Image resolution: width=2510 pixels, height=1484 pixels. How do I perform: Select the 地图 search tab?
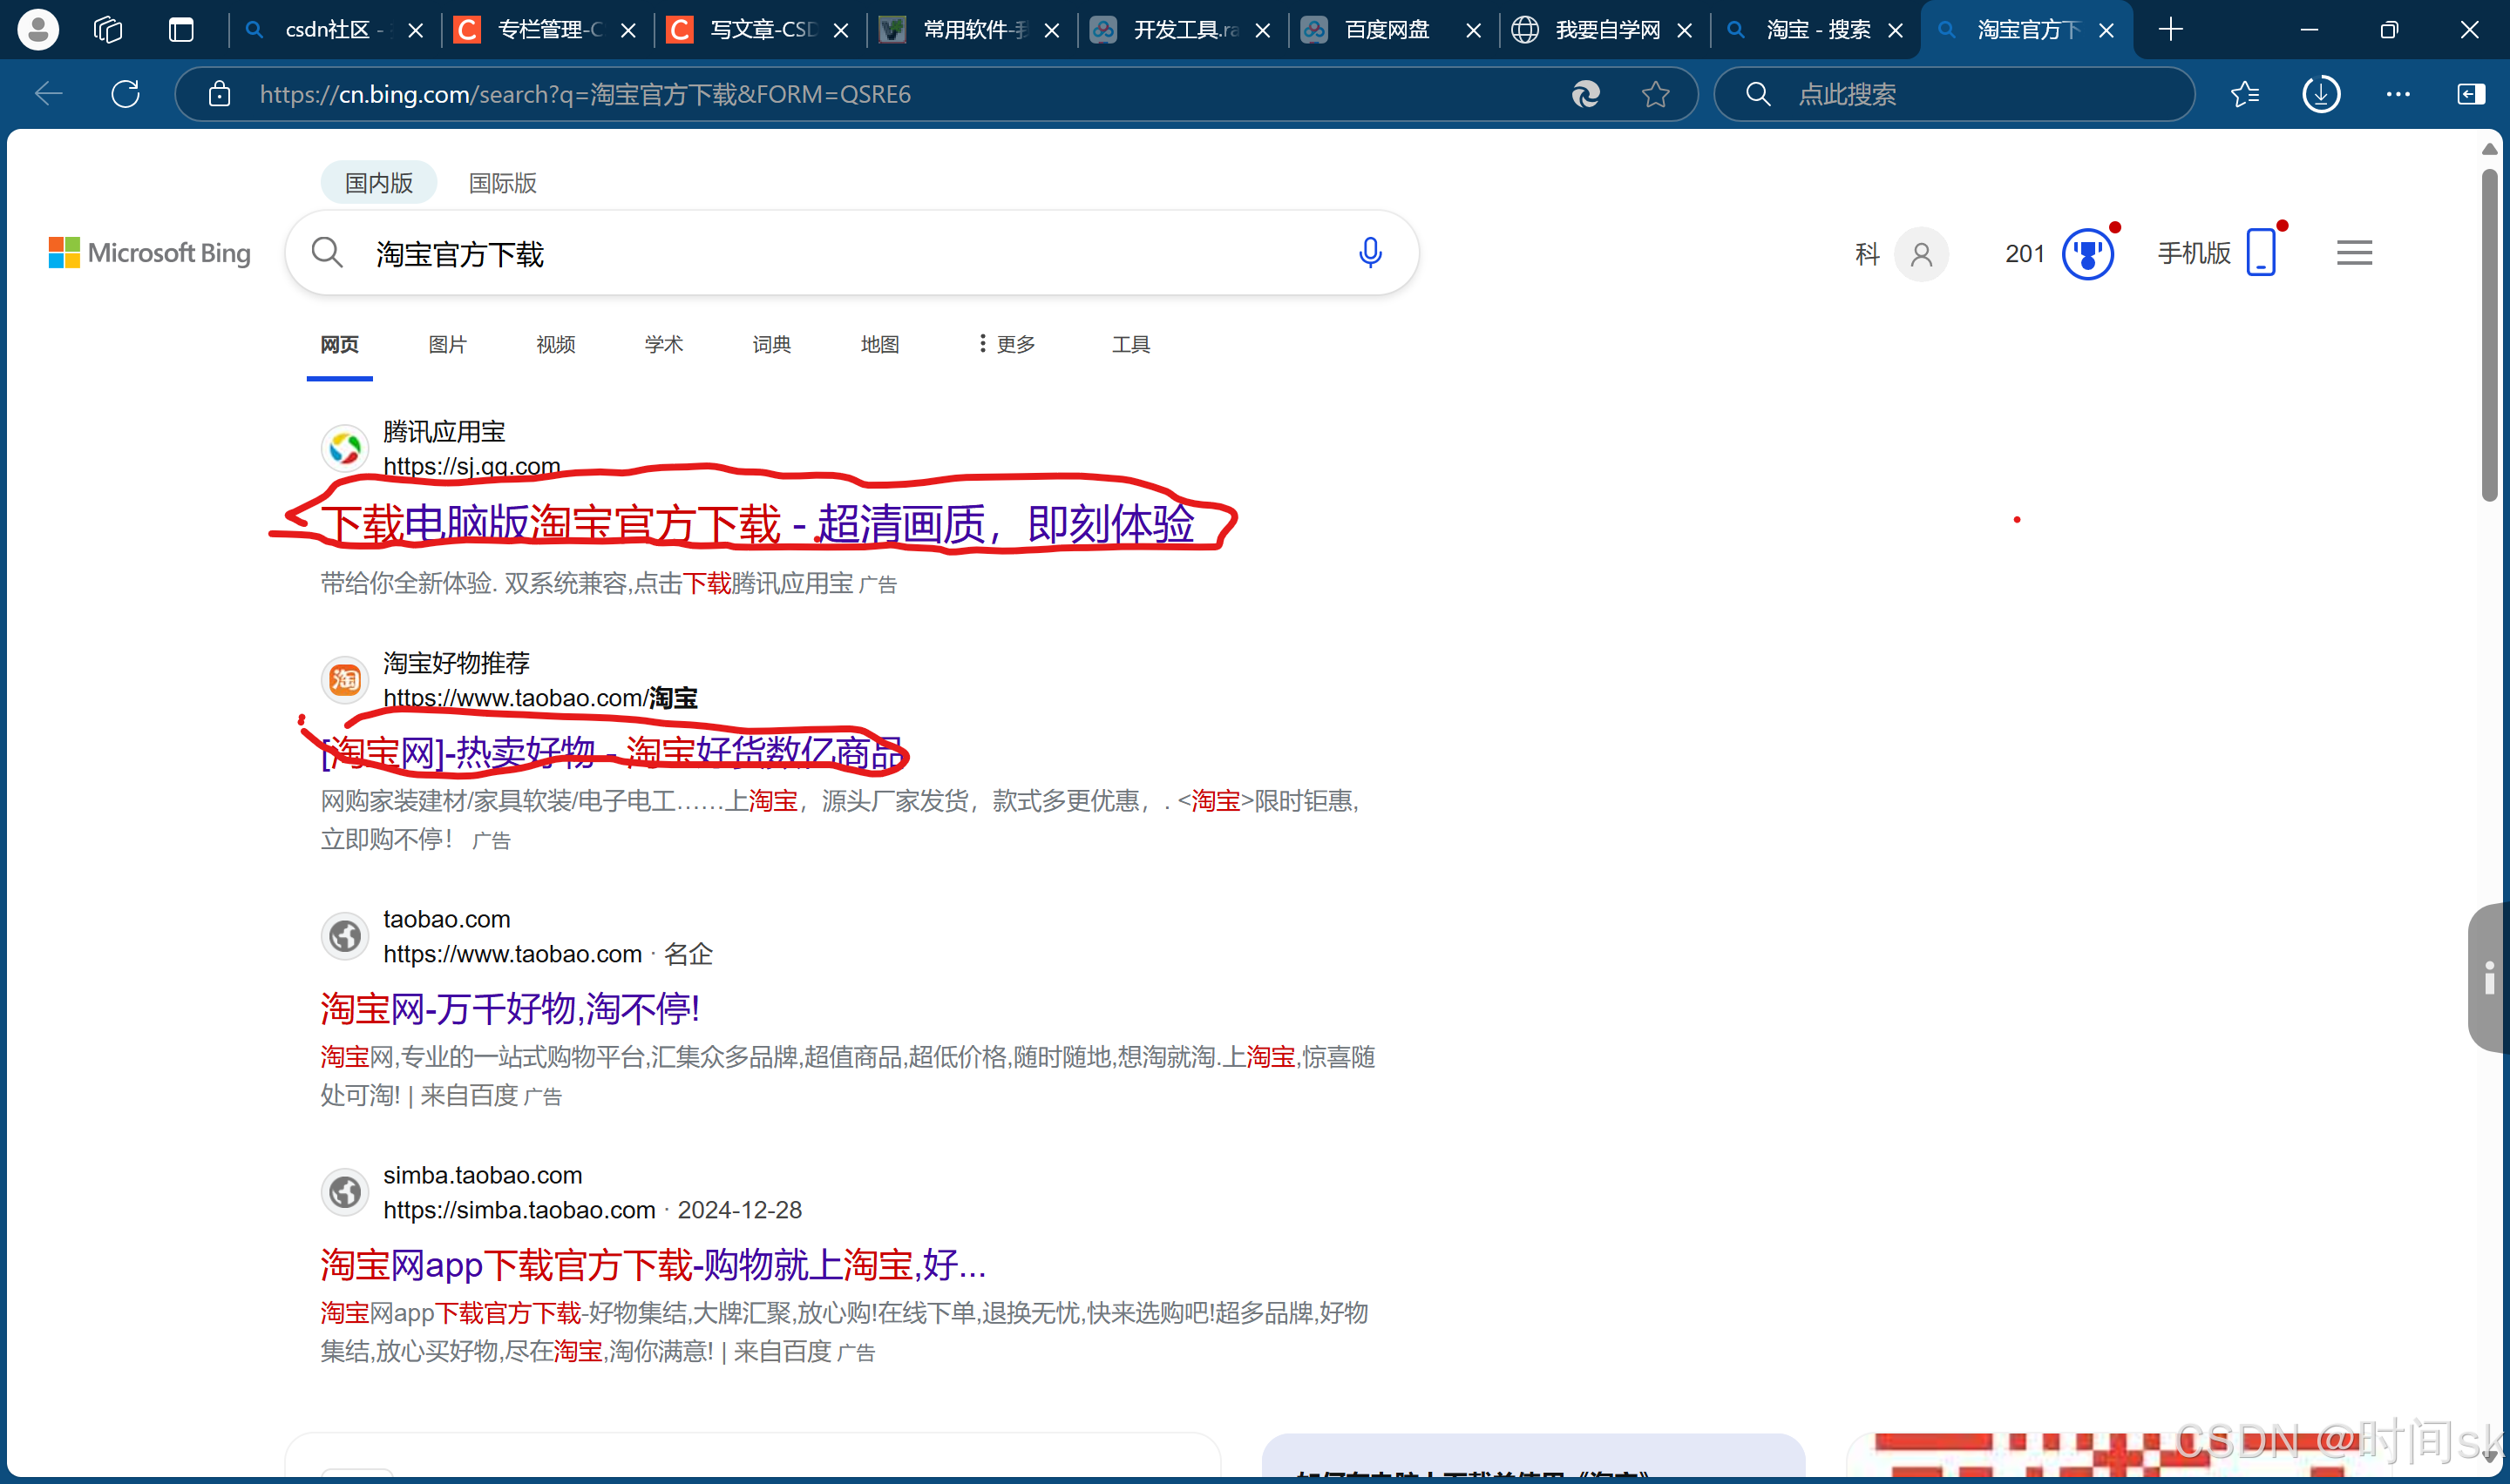click(879, 344)
